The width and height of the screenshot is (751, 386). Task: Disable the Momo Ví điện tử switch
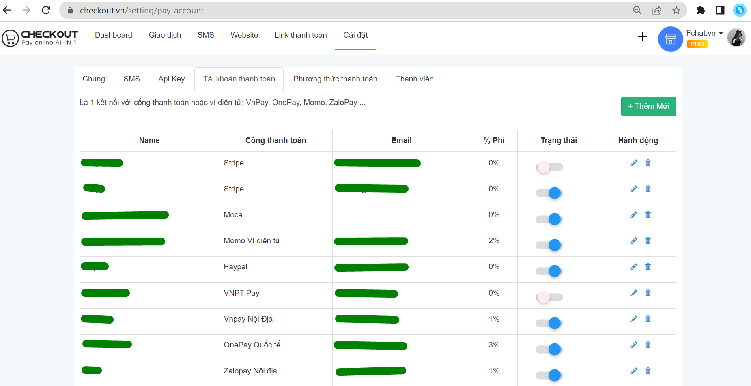point(549,245)
